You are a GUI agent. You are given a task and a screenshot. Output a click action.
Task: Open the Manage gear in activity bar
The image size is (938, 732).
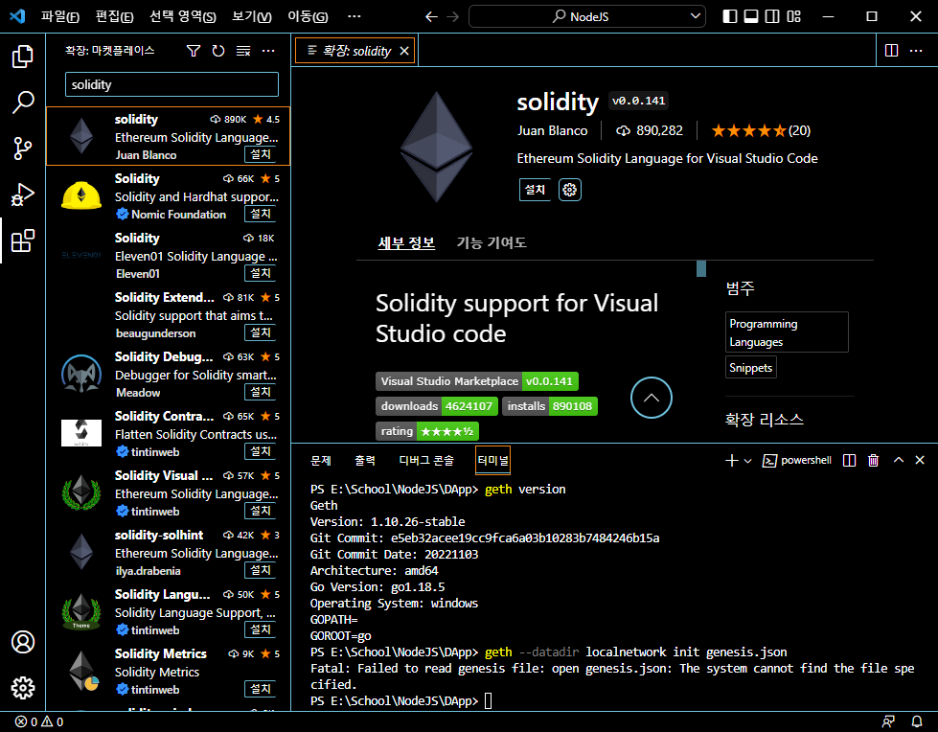tap(23, 688)
